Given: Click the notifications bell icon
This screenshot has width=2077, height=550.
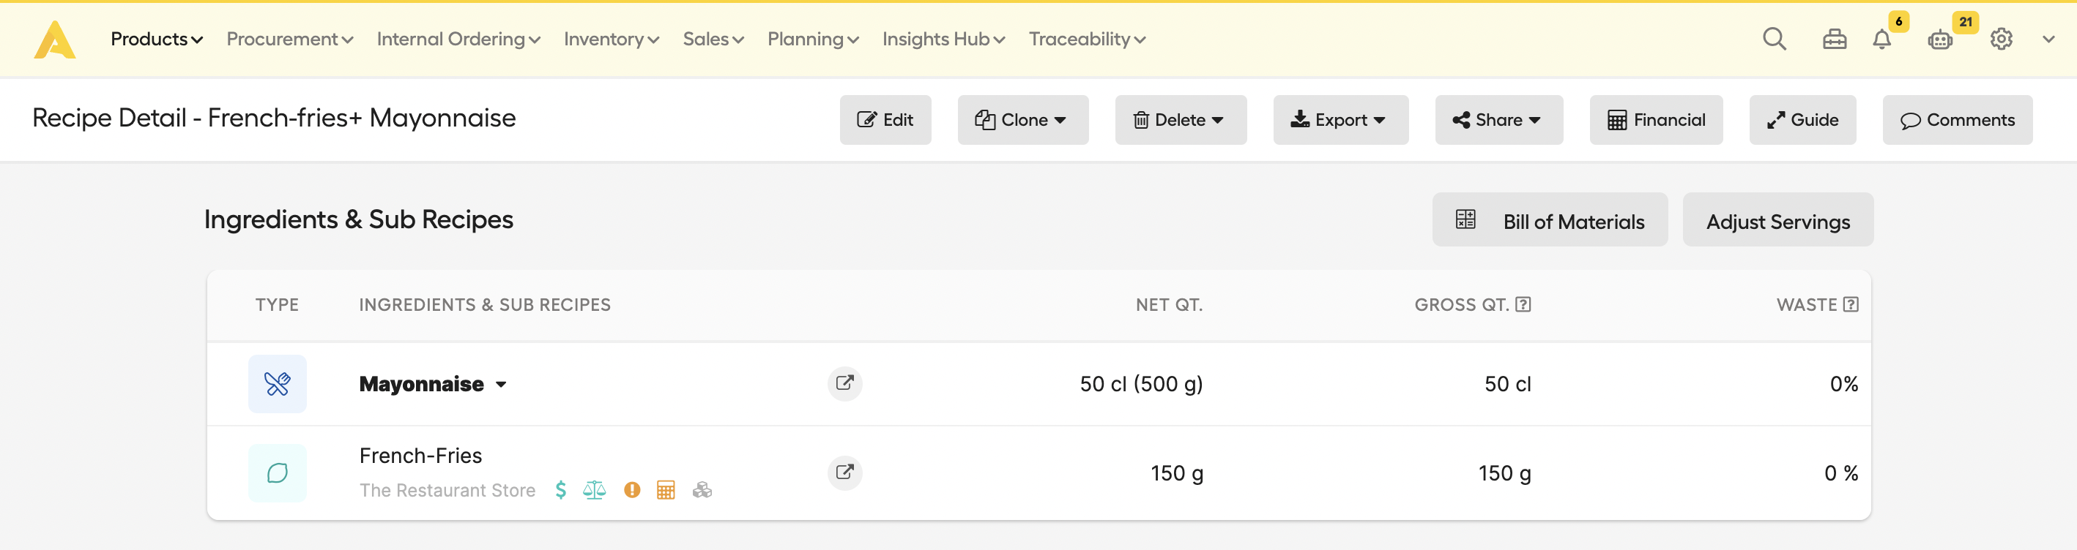Looking at the screenshot, I should point(1881,39).
